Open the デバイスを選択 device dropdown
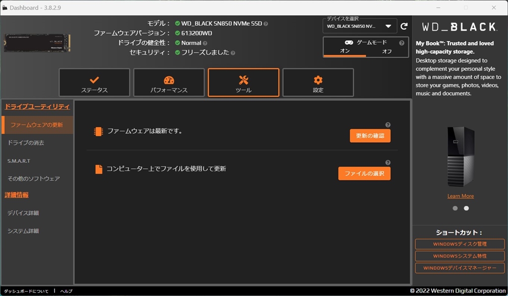Image resolution: width=508 pixels, height=296 pixels. point(360,26)
